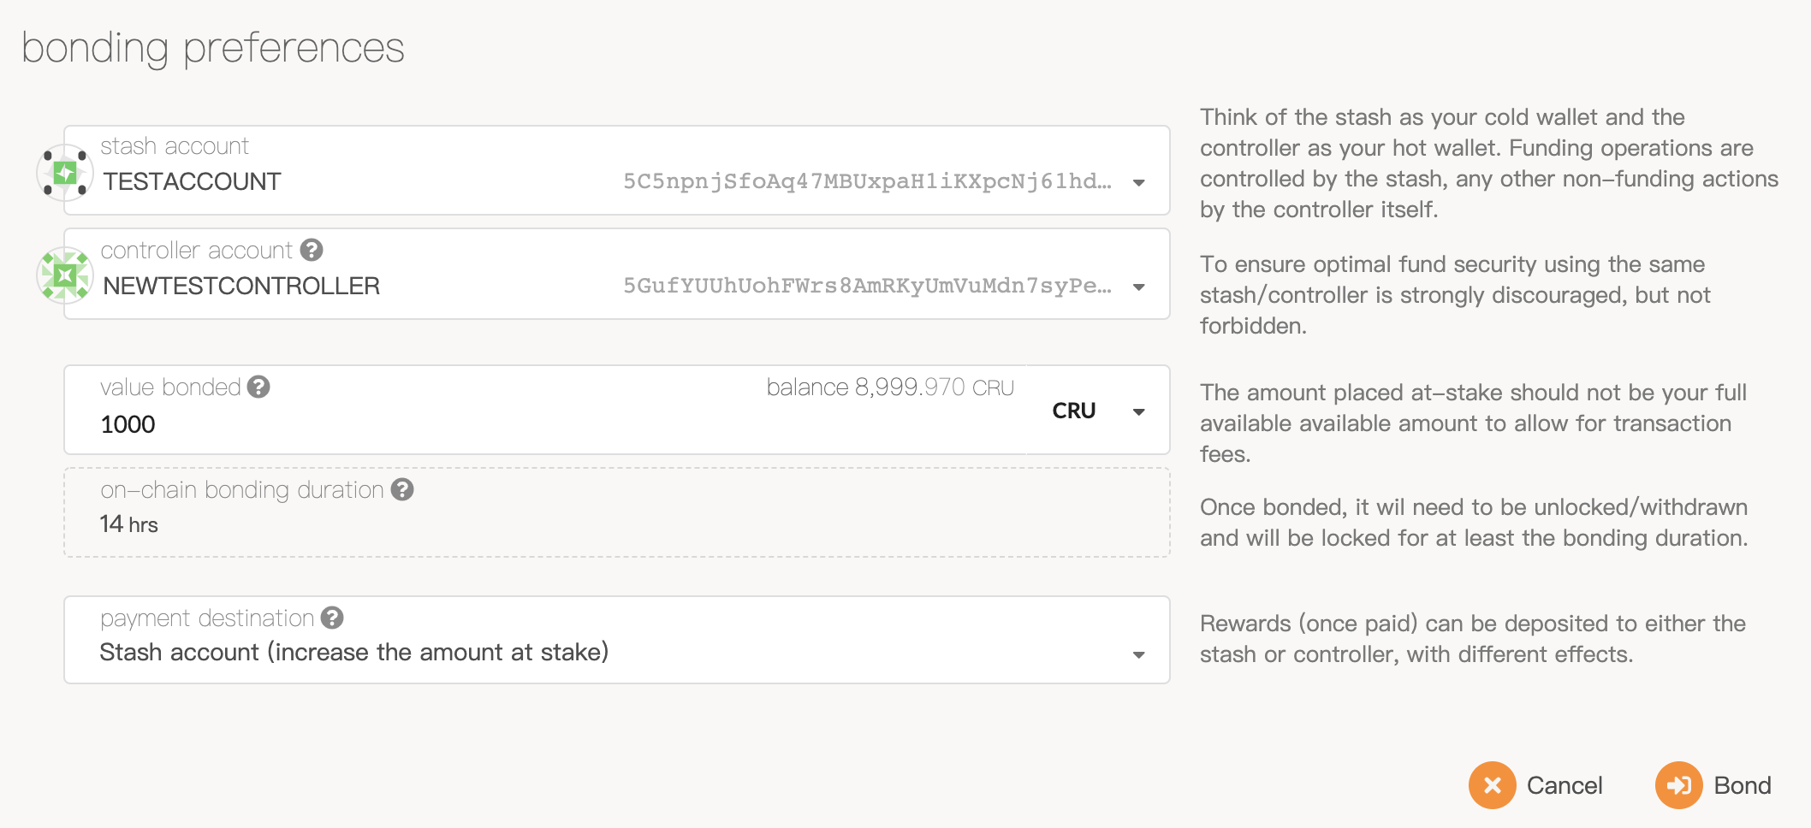Open controller account help tooltip
This screenshot has height=828, width=1811.
coord(312,250)
